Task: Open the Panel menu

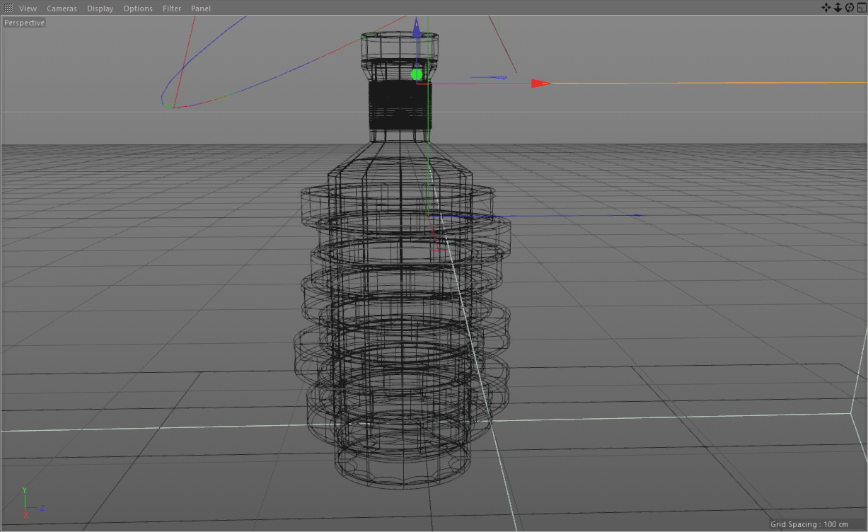Action: pyautogui.click(x=200, y=8)
